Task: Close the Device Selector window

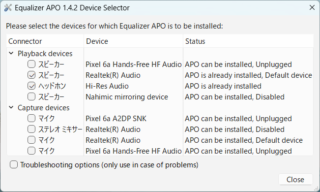Action: pyautogui.click(x=312, y=7)
